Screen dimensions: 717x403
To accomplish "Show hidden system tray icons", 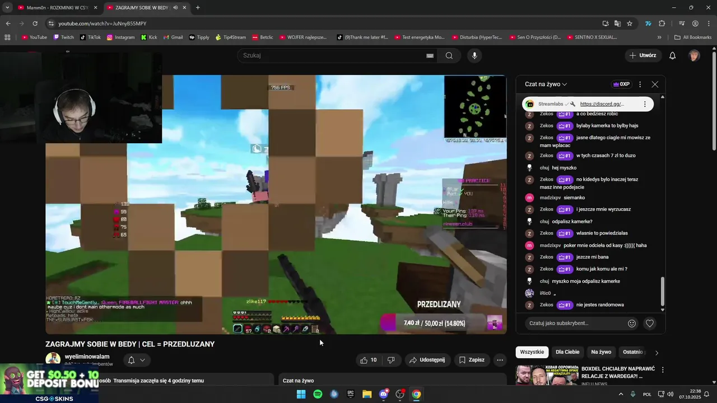I will (x=621, y=394).
